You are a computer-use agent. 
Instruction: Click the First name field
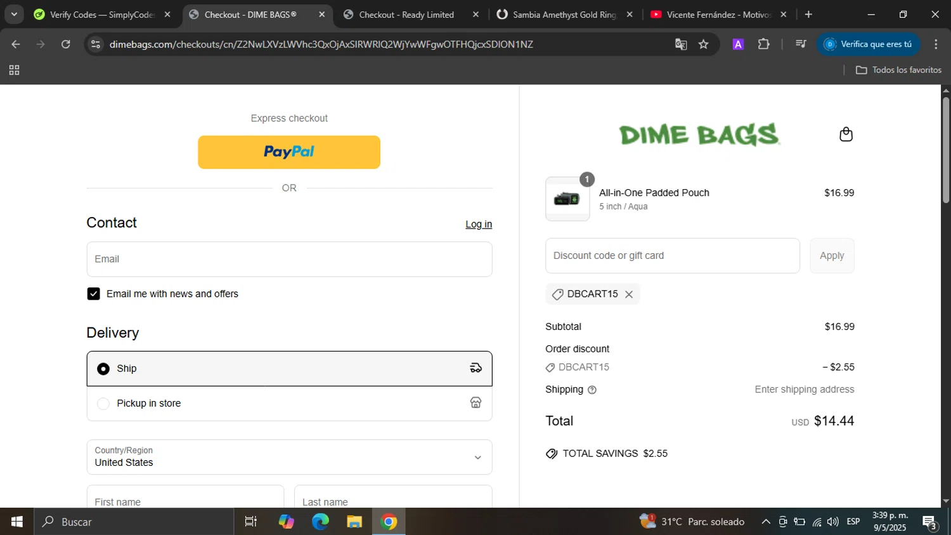click(185, 497)
